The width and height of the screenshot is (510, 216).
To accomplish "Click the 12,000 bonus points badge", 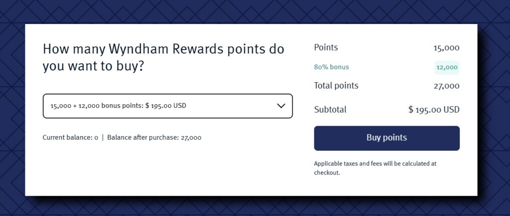I will click(447, 67).
